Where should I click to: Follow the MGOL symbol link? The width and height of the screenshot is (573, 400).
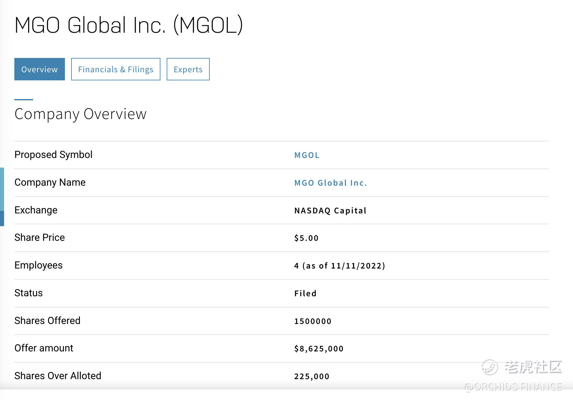click(307, 155)
